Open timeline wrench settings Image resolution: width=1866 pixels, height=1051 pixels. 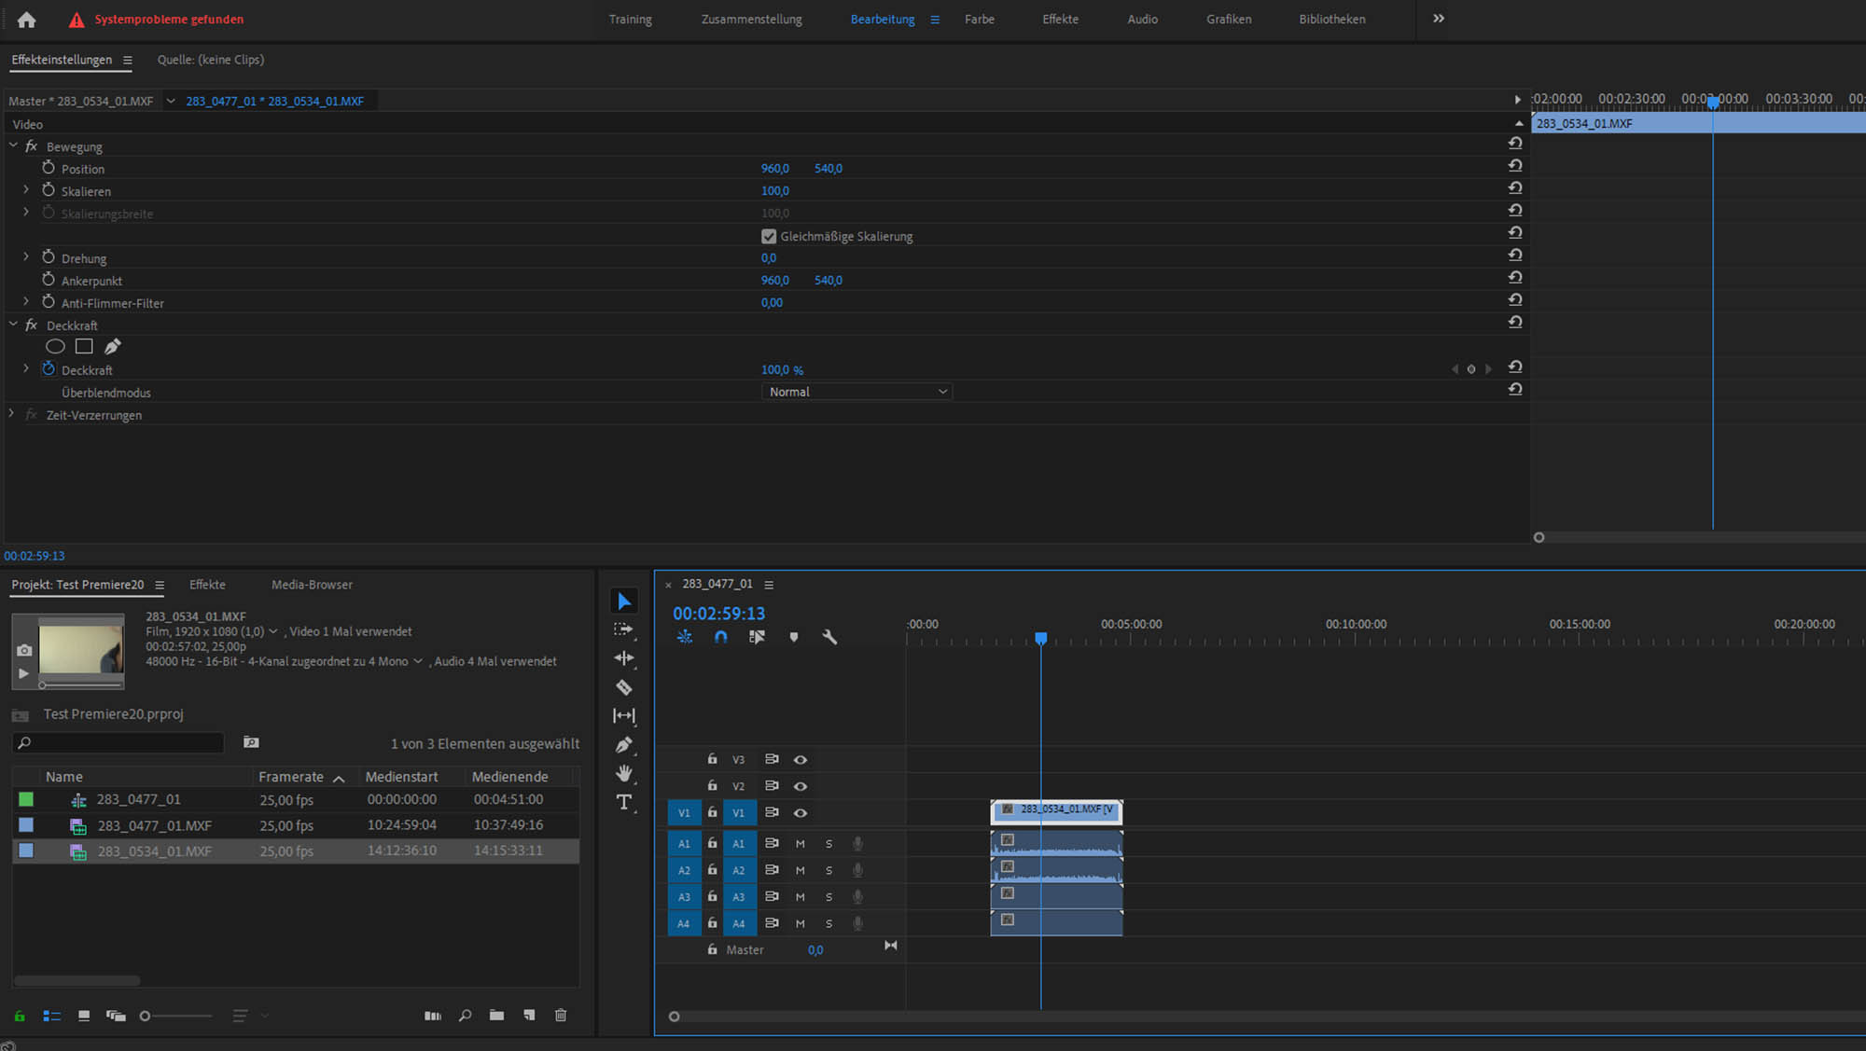pos(829,637)
